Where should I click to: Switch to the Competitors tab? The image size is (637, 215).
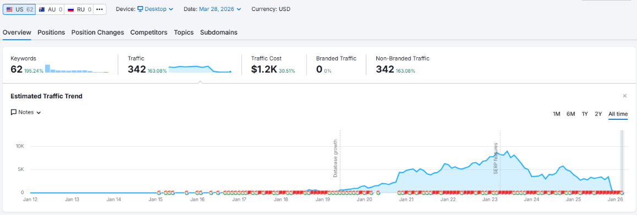point(149,32)
